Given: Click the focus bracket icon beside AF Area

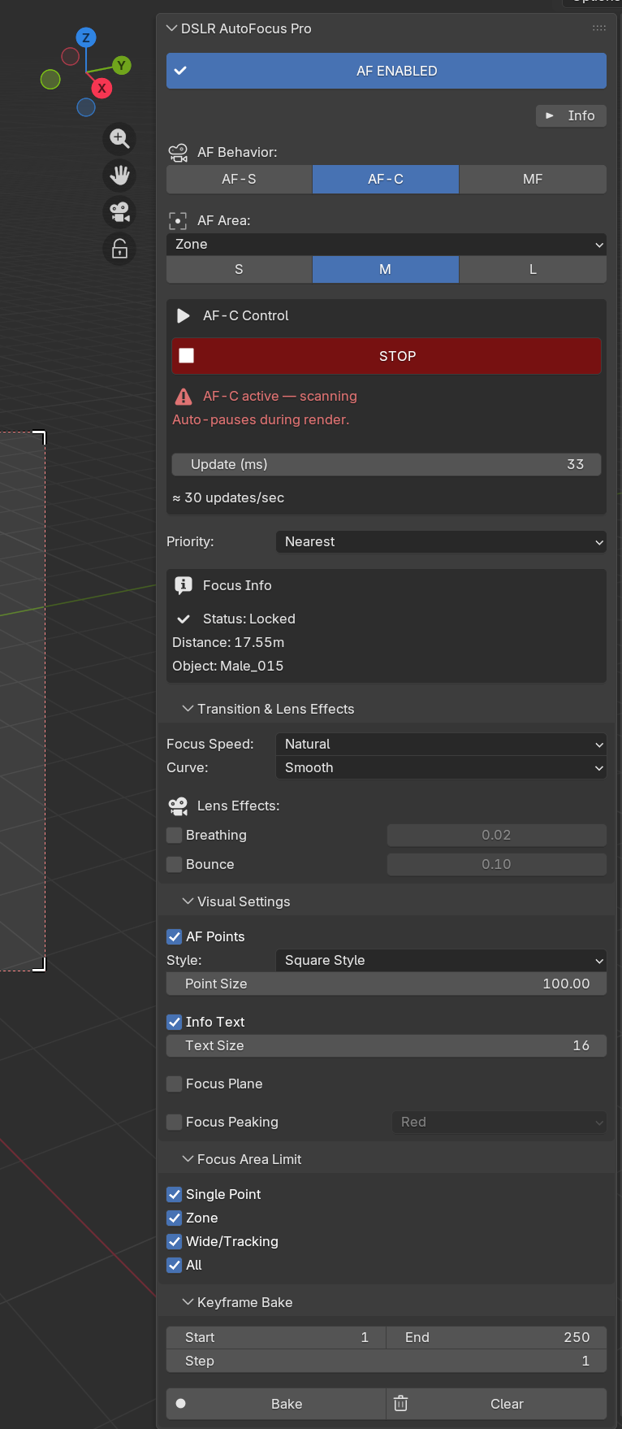Looking at the screenshot, I should pyautogui.click(x=178, y=220).
